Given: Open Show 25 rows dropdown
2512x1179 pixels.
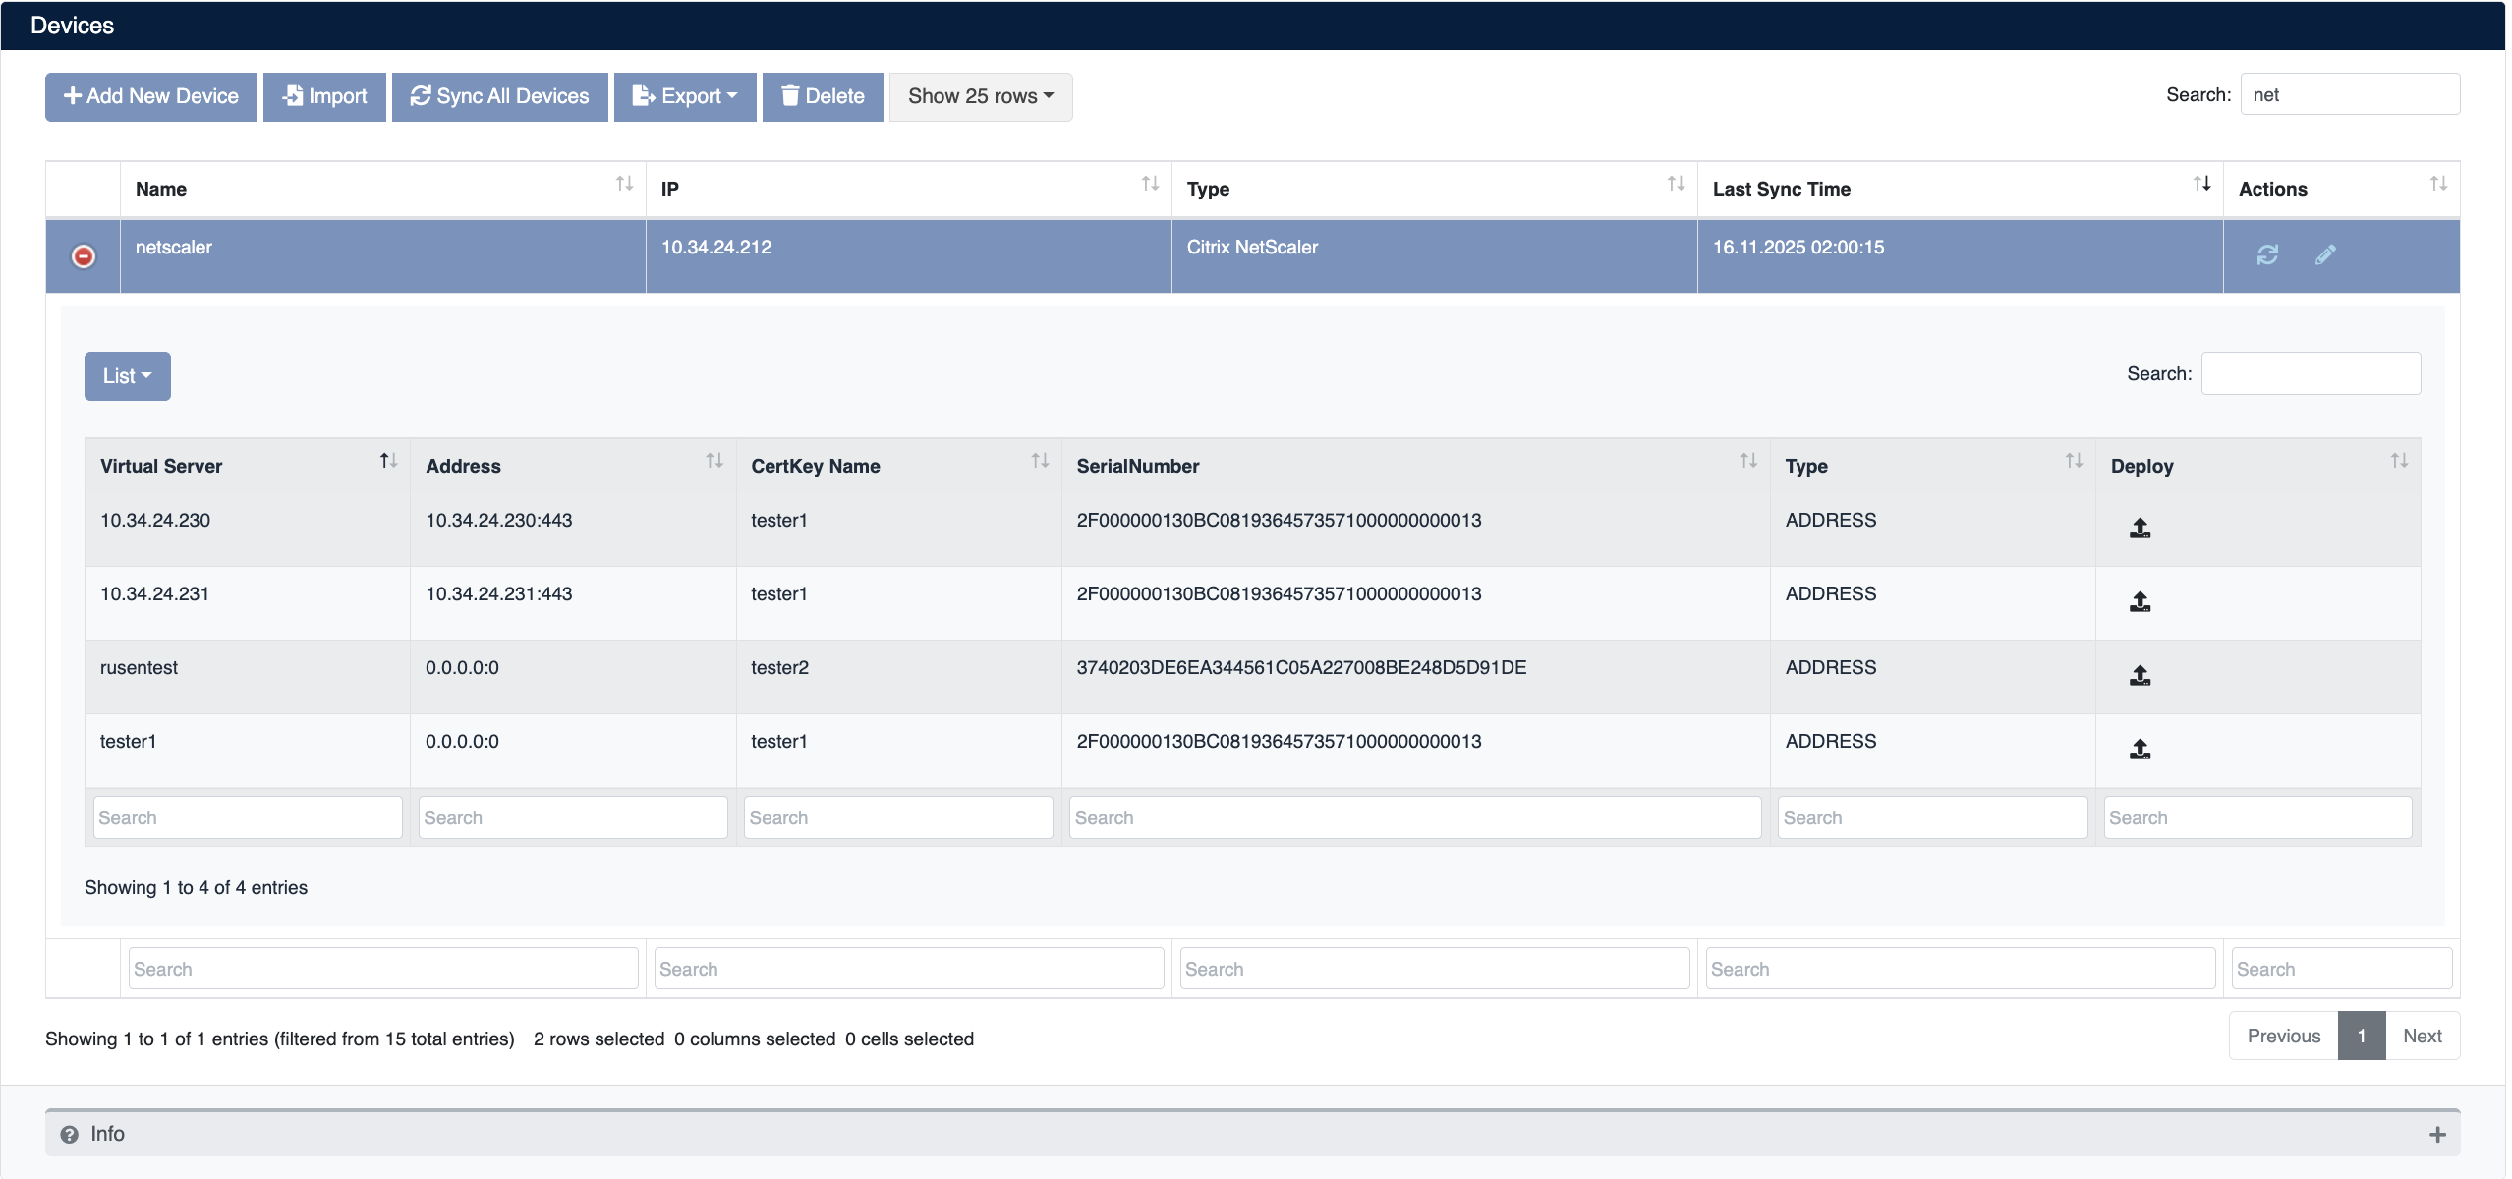Looking at the screenshot, I should [981, 96].
